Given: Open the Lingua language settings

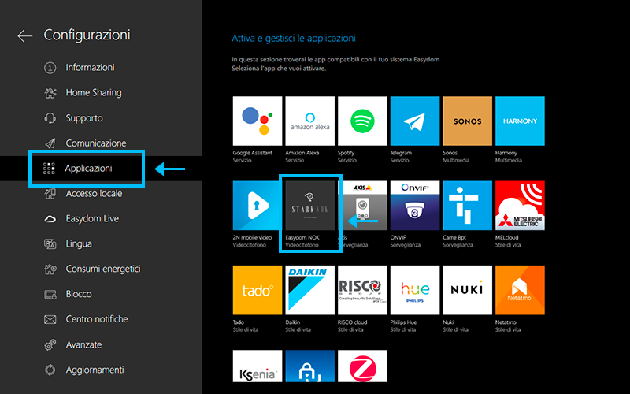Looking at the screenshot, I should pos(79,244).
